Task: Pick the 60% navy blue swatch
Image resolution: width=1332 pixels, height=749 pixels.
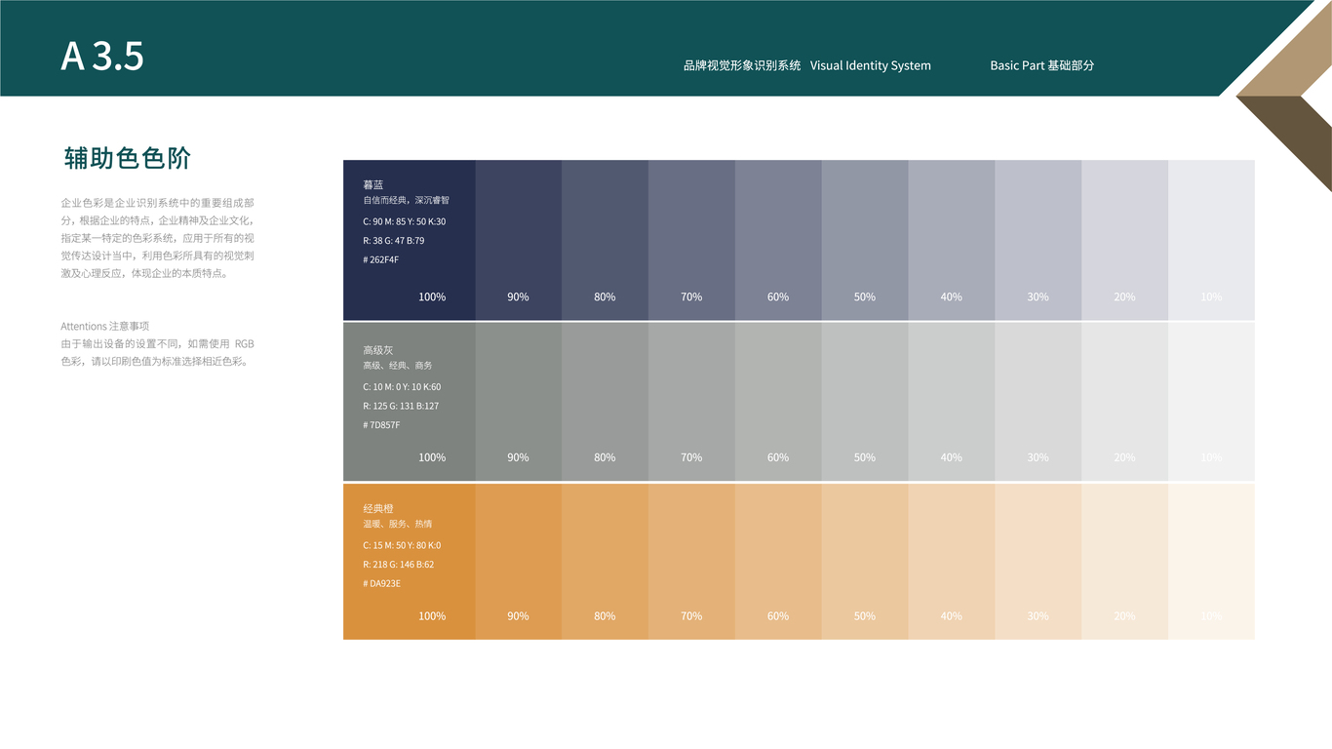Action: tap(778, 240)
